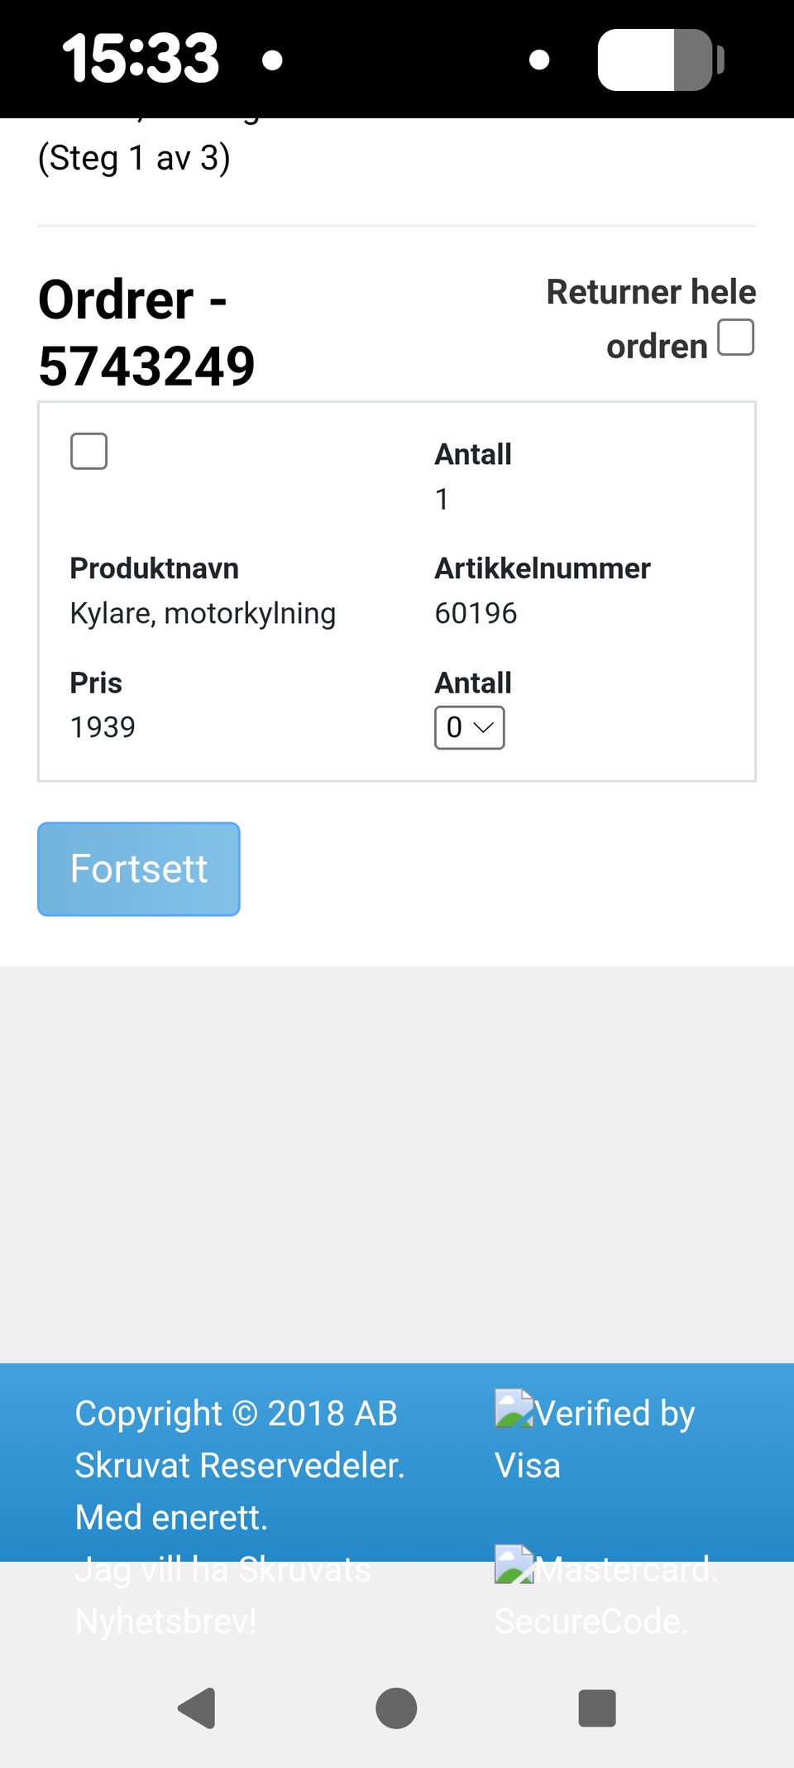
Task: Tap the Mastercard SecureCode text link
Action: click(606, 1595)
